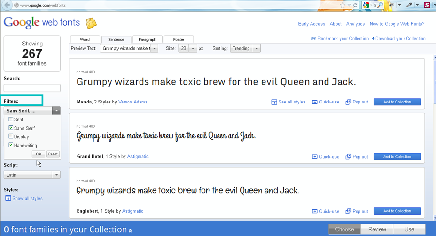The image size is (436, 236).
Task: Click the browser address bar URL
Action: (43, 5)
